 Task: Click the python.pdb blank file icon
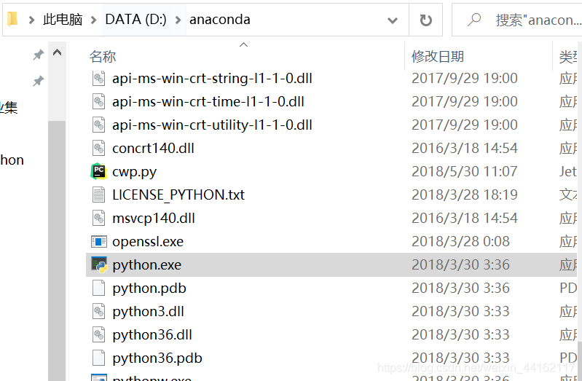[99, 288]
